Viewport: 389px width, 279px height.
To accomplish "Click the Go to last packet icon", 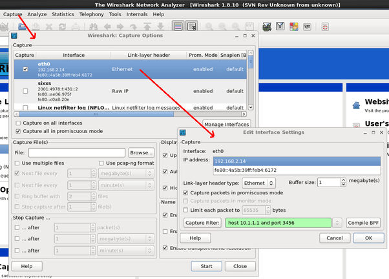I will pos(160,26).
